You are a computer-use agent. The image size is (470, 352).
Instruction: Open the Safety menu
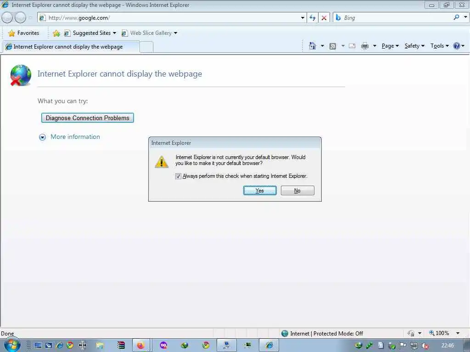pos(414,46)
